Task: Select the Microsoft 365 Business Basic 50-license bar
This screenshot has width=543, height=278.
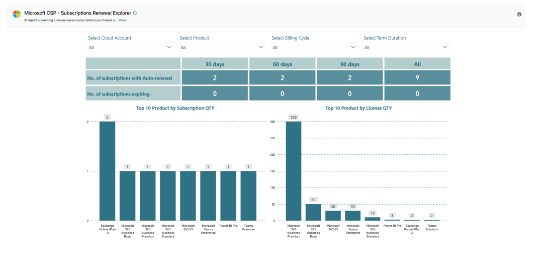Action: pyautogui.click(x=313, y=212)
